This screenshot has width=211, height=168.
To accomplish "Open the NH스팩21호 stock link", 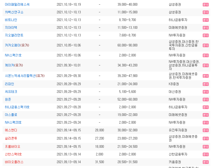I will click(13, 55).
